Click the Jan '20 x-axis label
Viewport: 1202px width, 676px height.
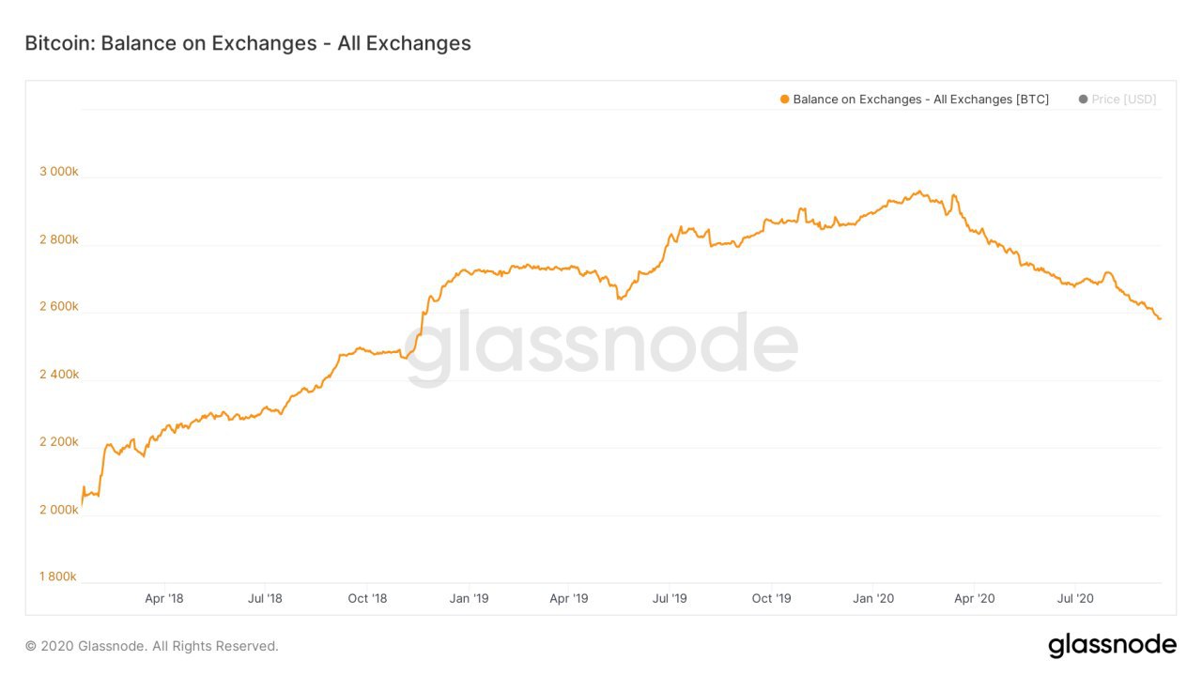[873, 598]
